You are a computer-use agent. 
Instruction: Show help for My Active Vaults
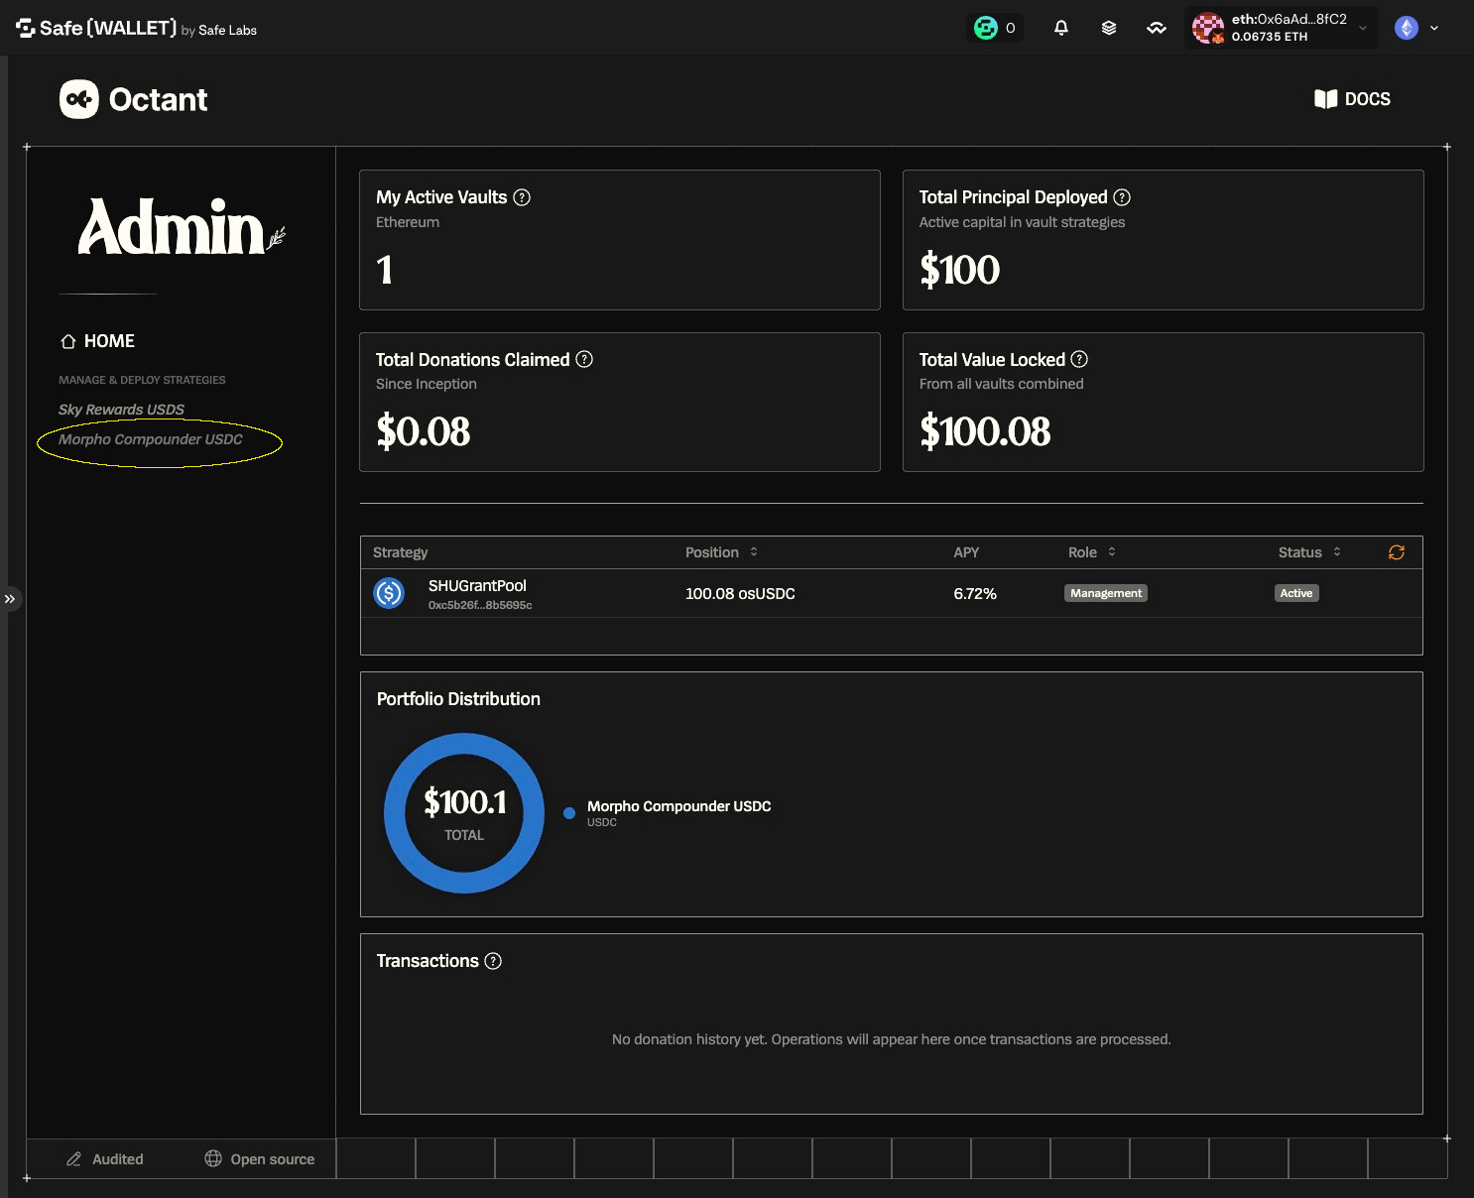[x=522, y=197]
